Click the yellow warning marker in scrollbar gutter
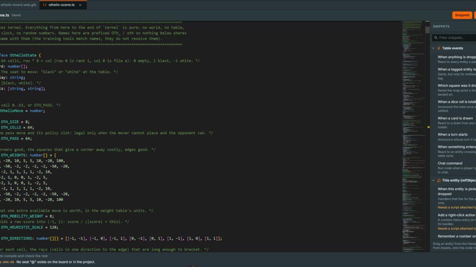476x267 pixels. (428, 127)
